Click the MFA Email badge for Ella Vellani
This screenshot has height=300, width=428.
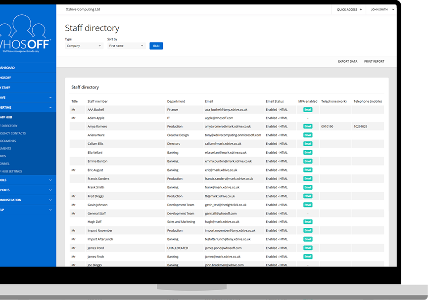pyautogui.click(x=308, y=152)
